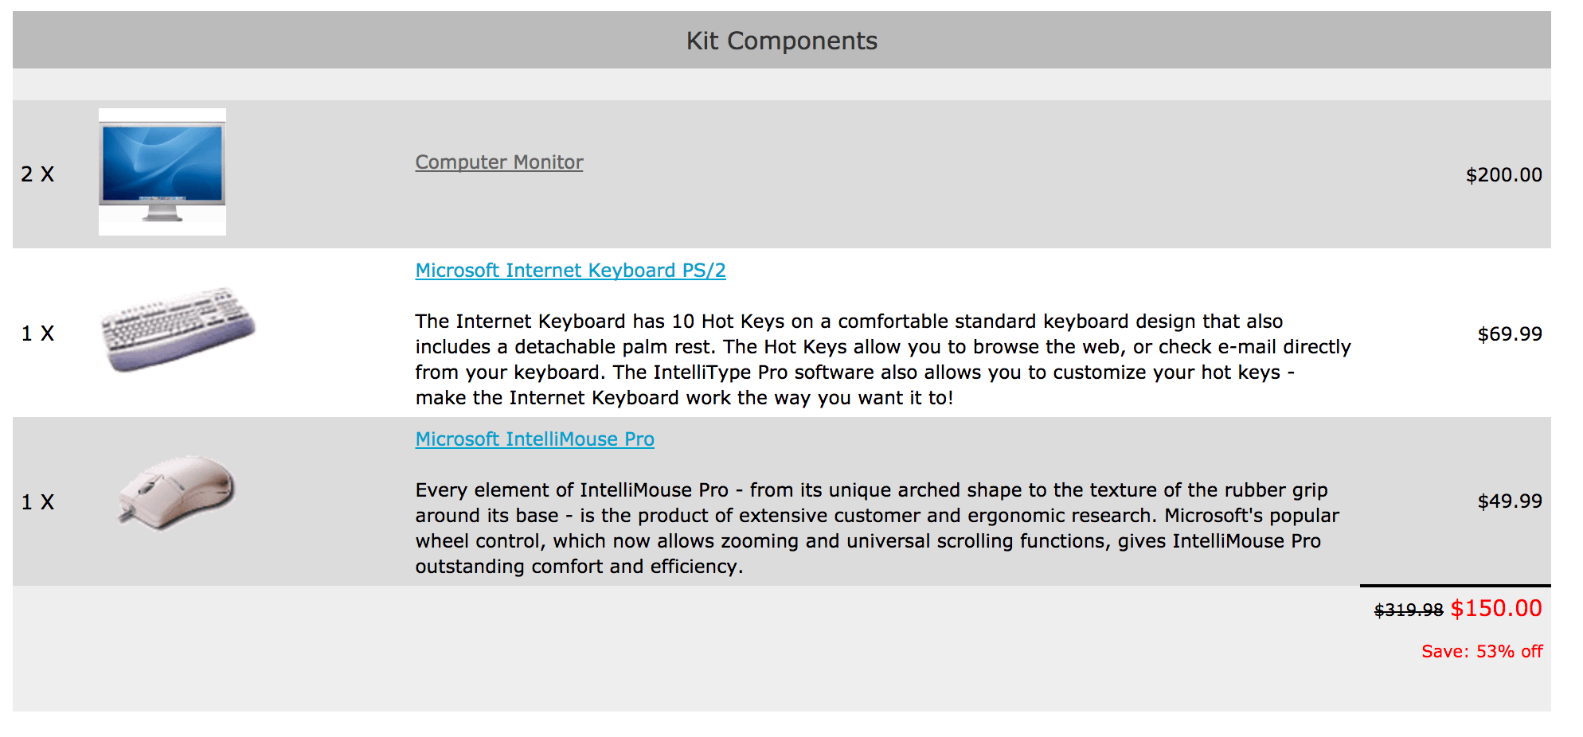Click the monitor stand in product image
Image resolution: width=1583 pixels, height=737 pixels.
coord(162,212)
